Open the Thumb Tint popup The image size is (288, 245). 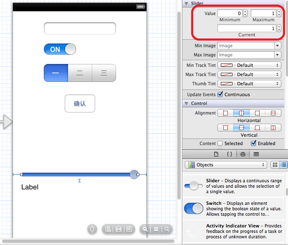tap(250, 84)
